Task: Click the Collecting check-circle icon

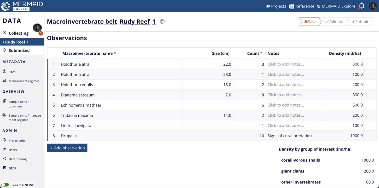Action: (4, 33)
